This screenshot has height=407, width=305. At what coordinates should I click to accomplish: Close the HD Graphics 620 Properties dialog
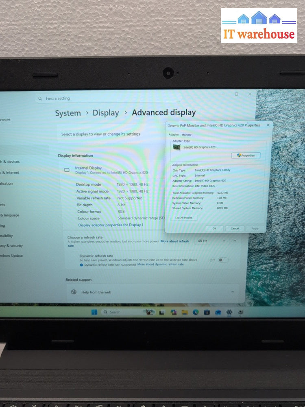tap(268, 125)
